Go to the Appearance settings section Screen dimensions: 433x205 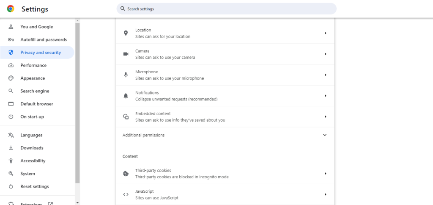click(33, 78)
